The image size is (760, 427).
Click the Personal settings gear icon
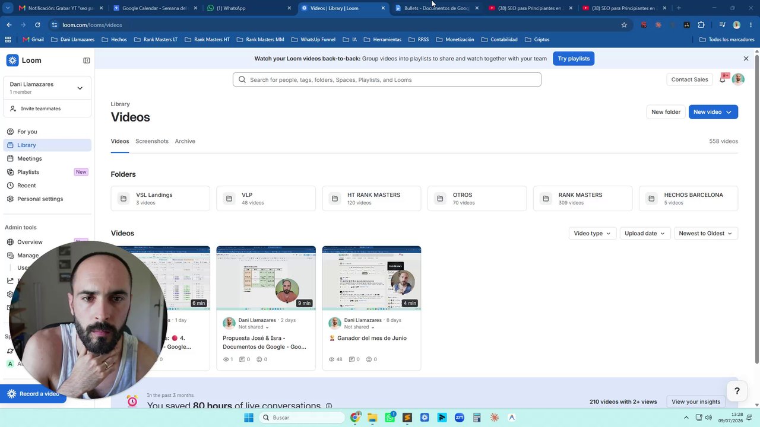tap(10, 199)
